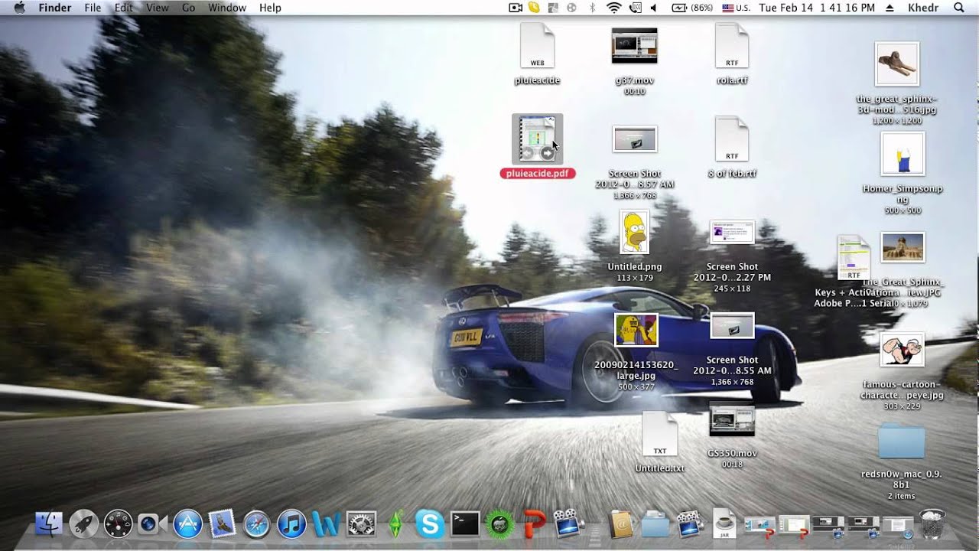The height and width of the screenshot is (551, 979).
Task: Launch Launchpad rocket icon in Dock
Action: (x=83, y=524)
